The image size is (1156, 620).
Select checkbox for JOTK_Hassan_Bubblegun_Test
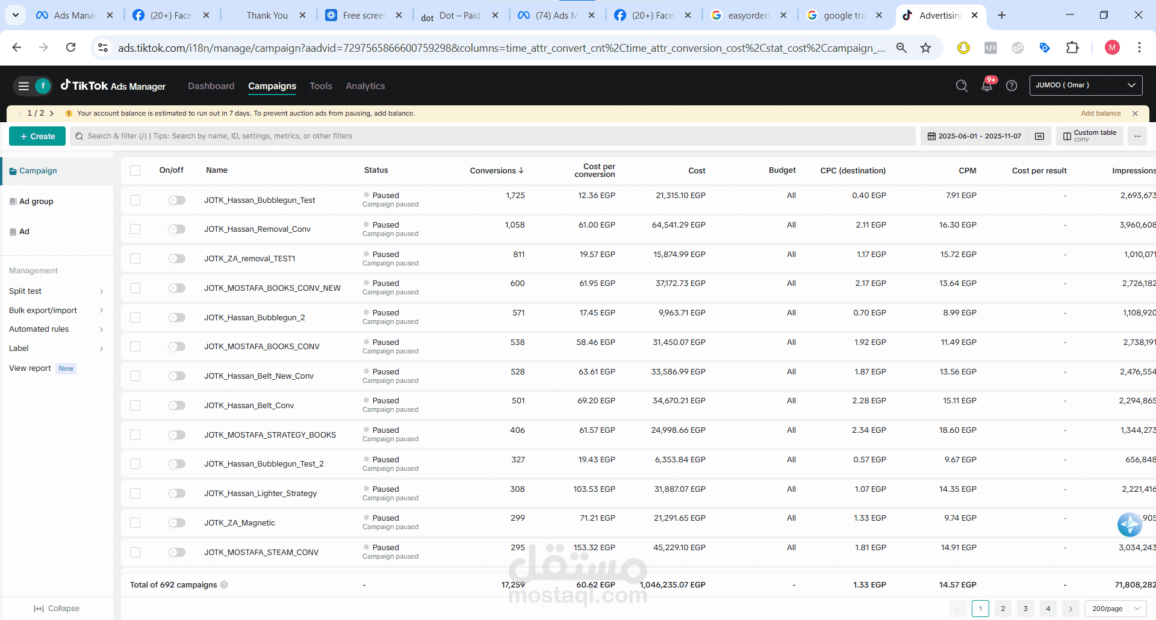click(x=135, y=200)
